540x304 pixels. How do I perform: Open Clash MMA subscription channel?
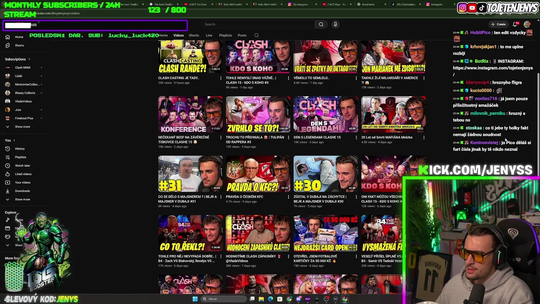(x=23, y=68)
